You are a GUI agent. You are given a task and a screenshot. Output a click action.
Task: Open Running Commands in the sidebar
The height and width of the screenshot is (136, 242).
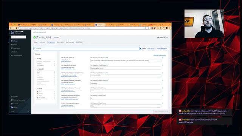pyautogui.click(x=18, y=100)
